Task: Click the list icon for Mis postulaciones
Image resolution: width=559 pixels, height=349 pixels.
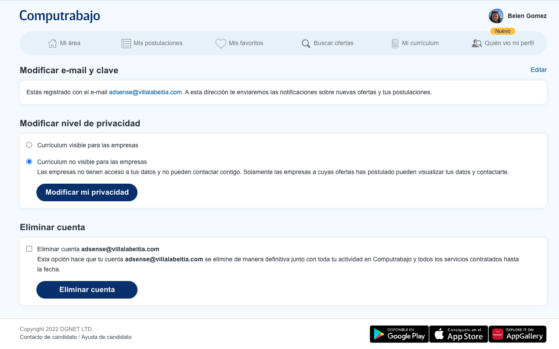Action: (126, 43)
